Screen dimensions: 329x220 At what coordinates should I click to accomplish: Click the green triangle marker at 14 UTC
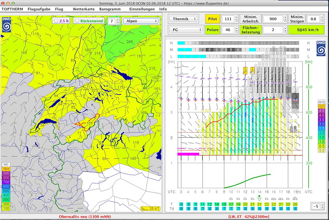click(259, 199)
